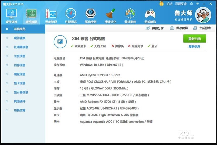Click the 摄像头 feature indicator

[x=117, y=46]
